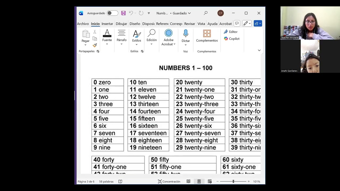Switch to the Dibujar tab
Image resolution: width=340 pixels, height=191 pixels.
[x=121, y=24]
